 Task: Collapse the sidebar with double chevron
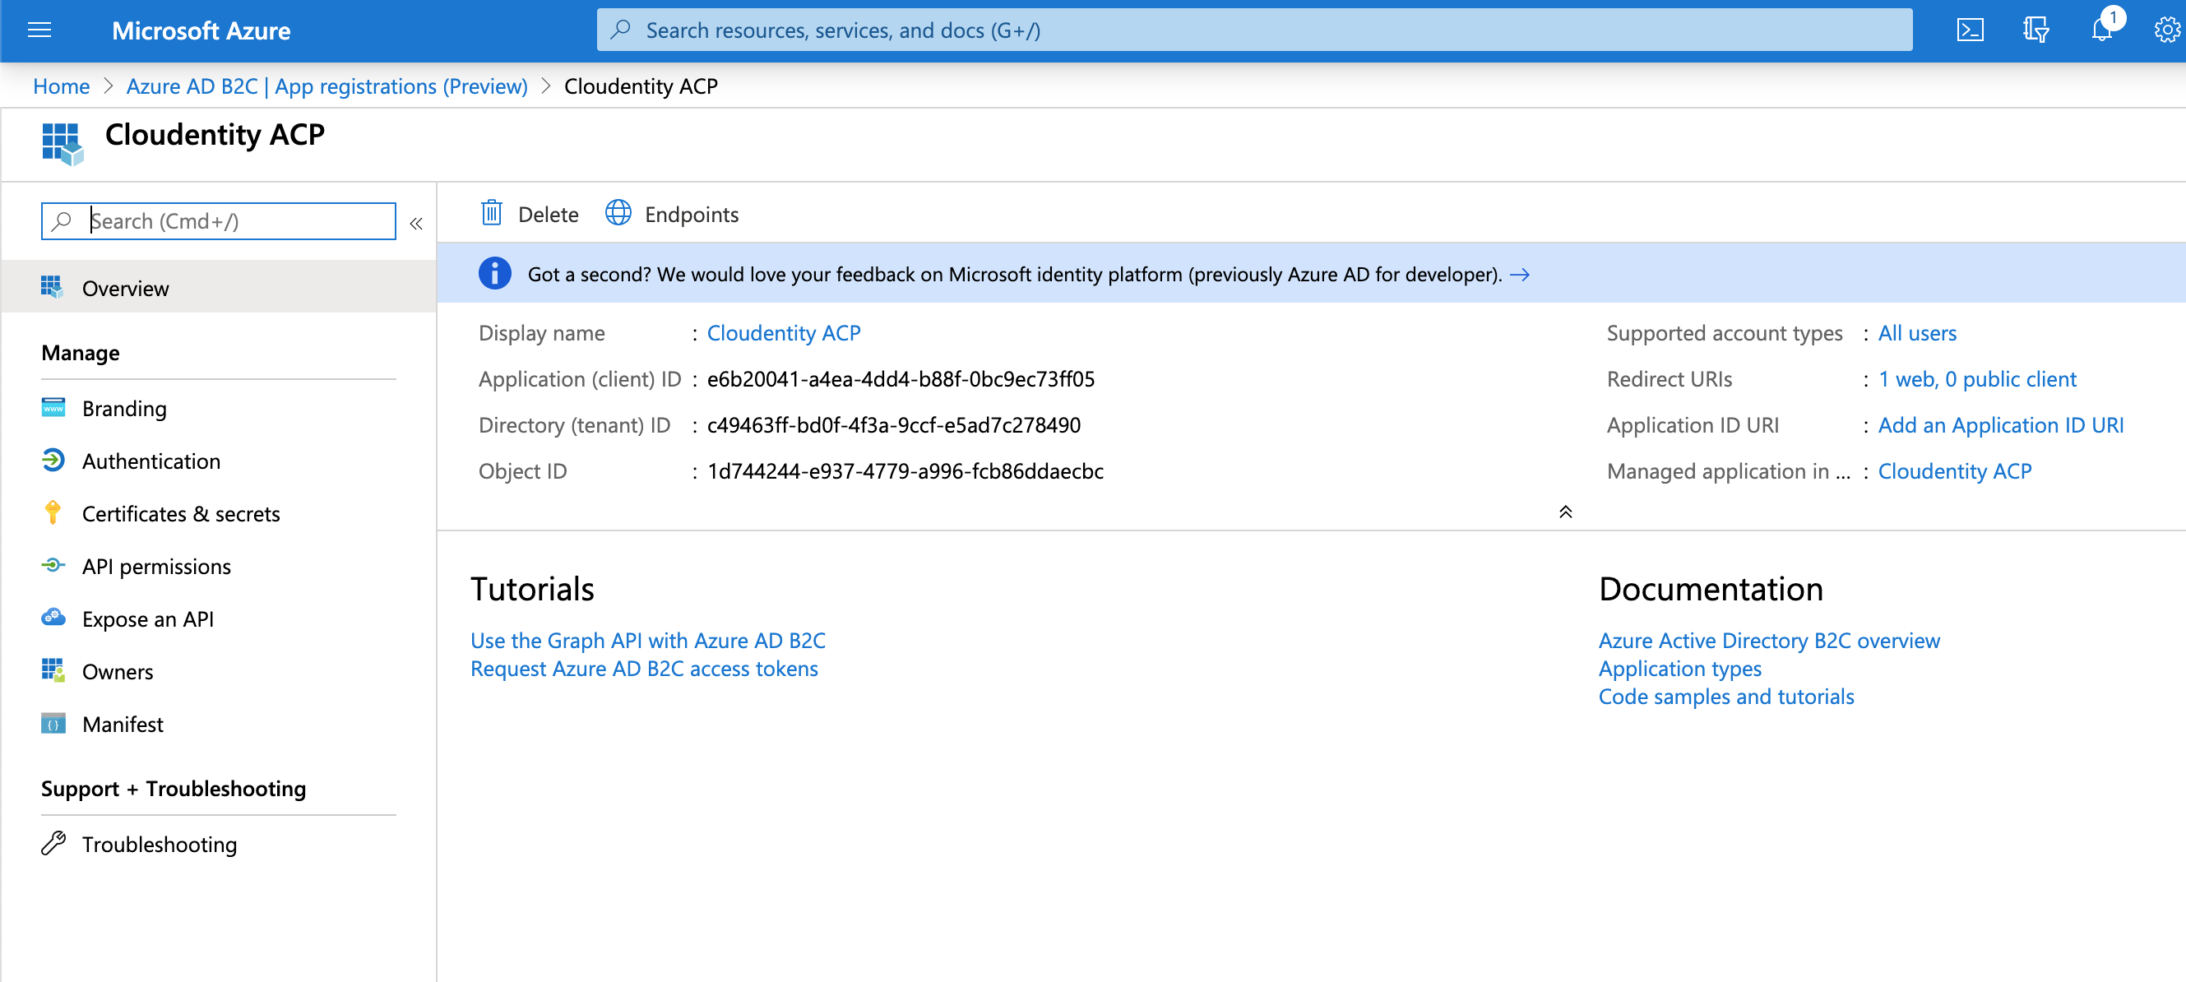click(x=416, y=223)
